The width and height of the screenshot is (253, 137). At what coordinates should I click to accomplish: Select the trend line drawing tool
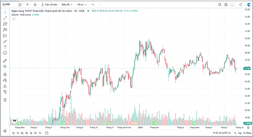coord(5,18)
